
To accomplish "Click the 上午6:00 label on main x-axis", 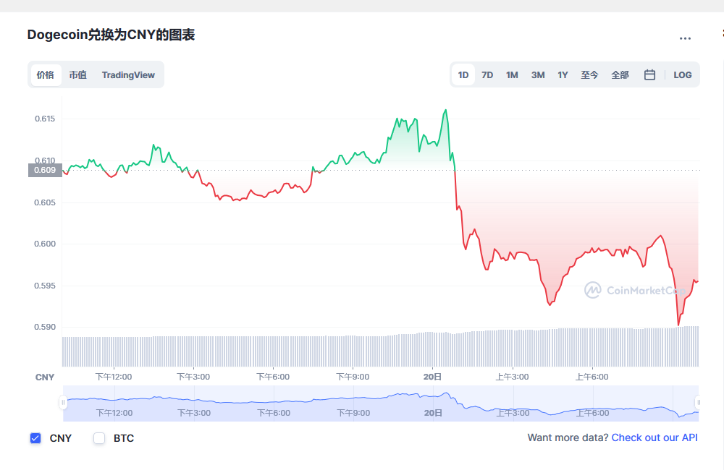I will tap(592, 377).
